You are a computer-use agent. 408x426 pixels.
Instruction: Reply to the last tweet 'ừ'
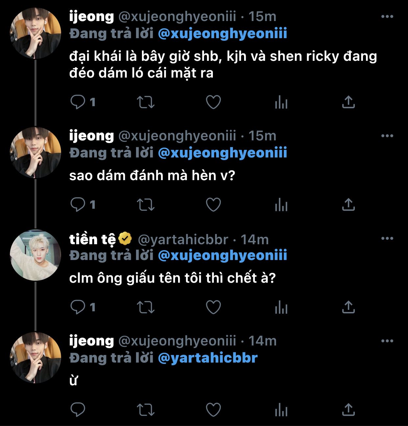coord(78,410)
